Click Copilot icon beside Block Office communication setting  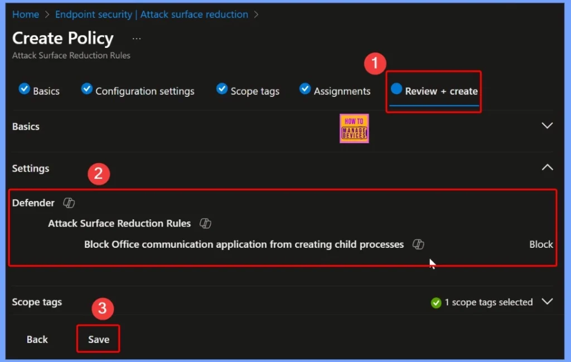tap(418, 244)
